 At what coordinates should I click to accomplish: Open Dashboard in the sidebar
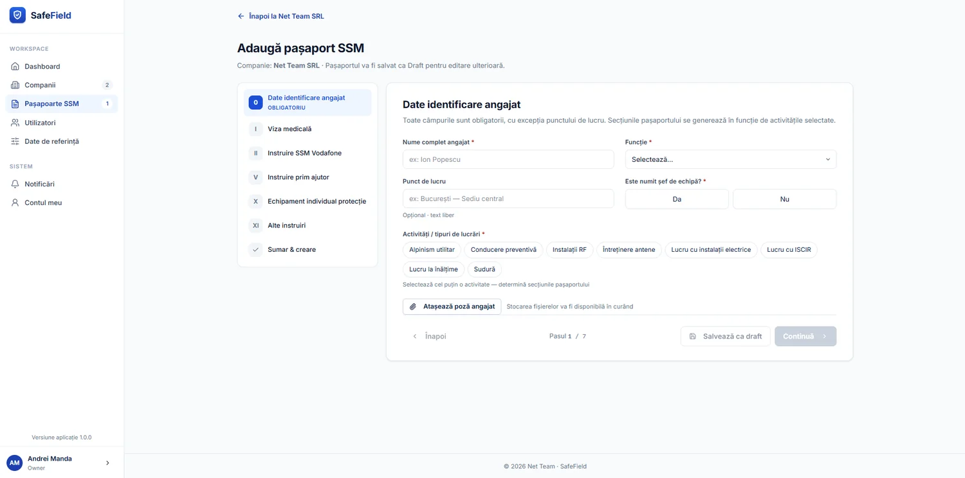pyautogui.click(x=62, y=66)
